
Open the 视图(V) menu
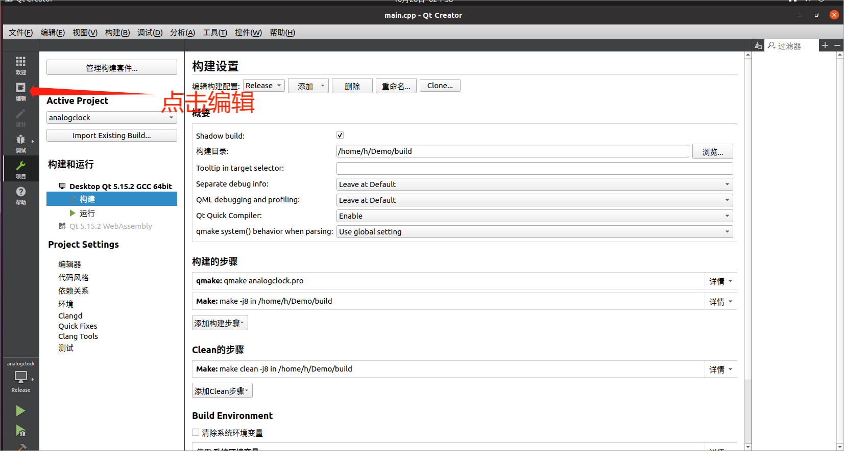pyautogui.click(x=85, y=33)
